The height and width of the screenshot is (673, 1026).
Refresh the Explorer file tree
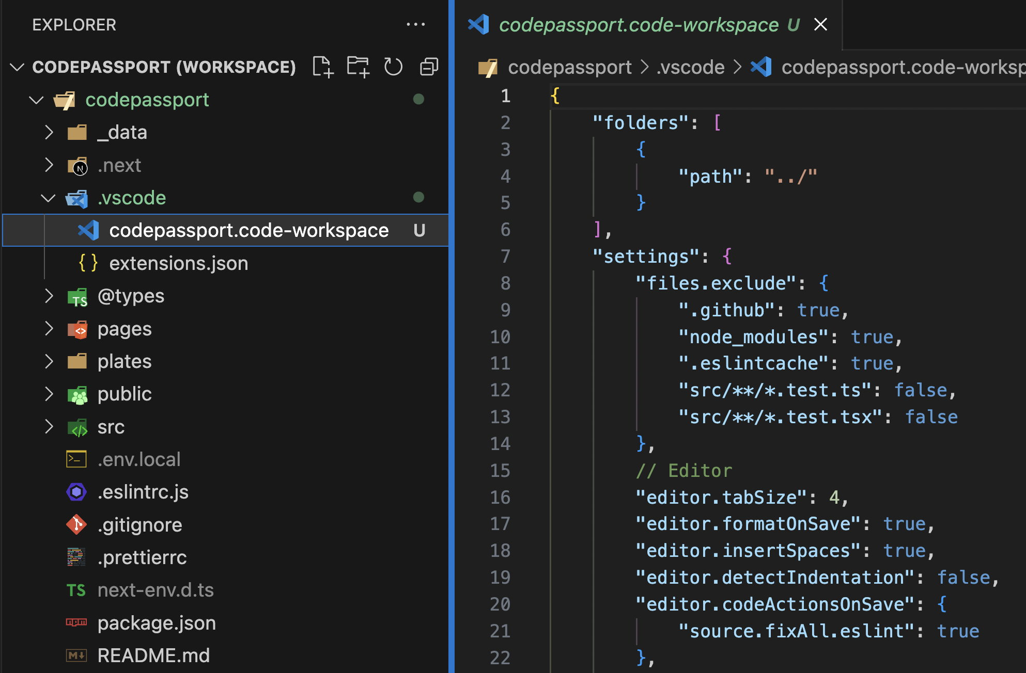(393, 67)
